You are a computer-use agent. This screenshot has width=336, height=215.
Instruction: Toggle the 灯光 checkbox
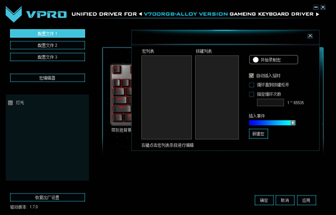[x=10, y=103]
